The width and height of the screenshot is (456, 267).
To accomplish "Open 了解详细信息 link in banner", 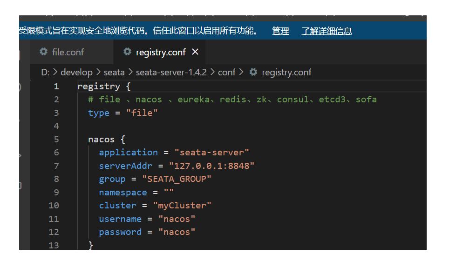I will tap(327, 31).
